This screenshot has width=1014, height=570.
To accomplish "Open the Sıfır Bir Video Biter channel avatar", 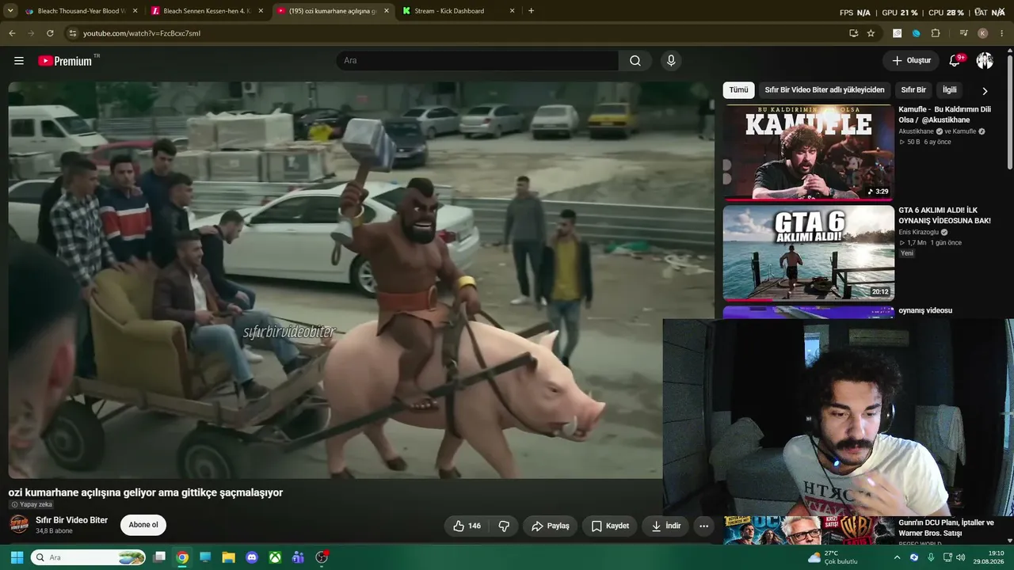I will (x=19, y=525).
